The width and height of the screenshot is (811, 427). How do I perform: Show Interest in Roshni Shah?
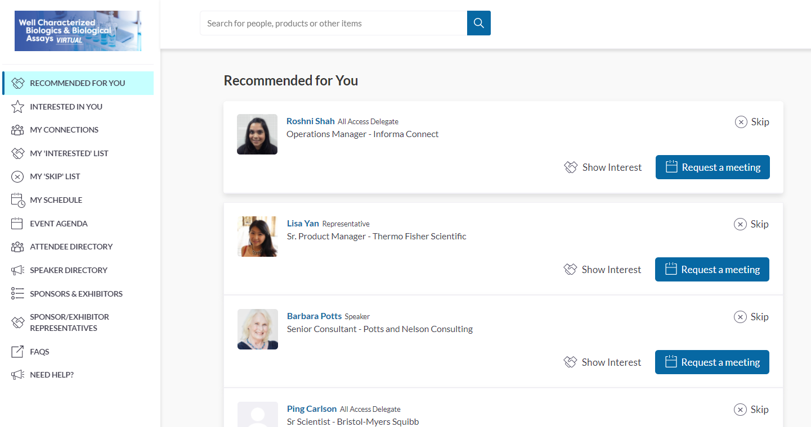point(603,167)
